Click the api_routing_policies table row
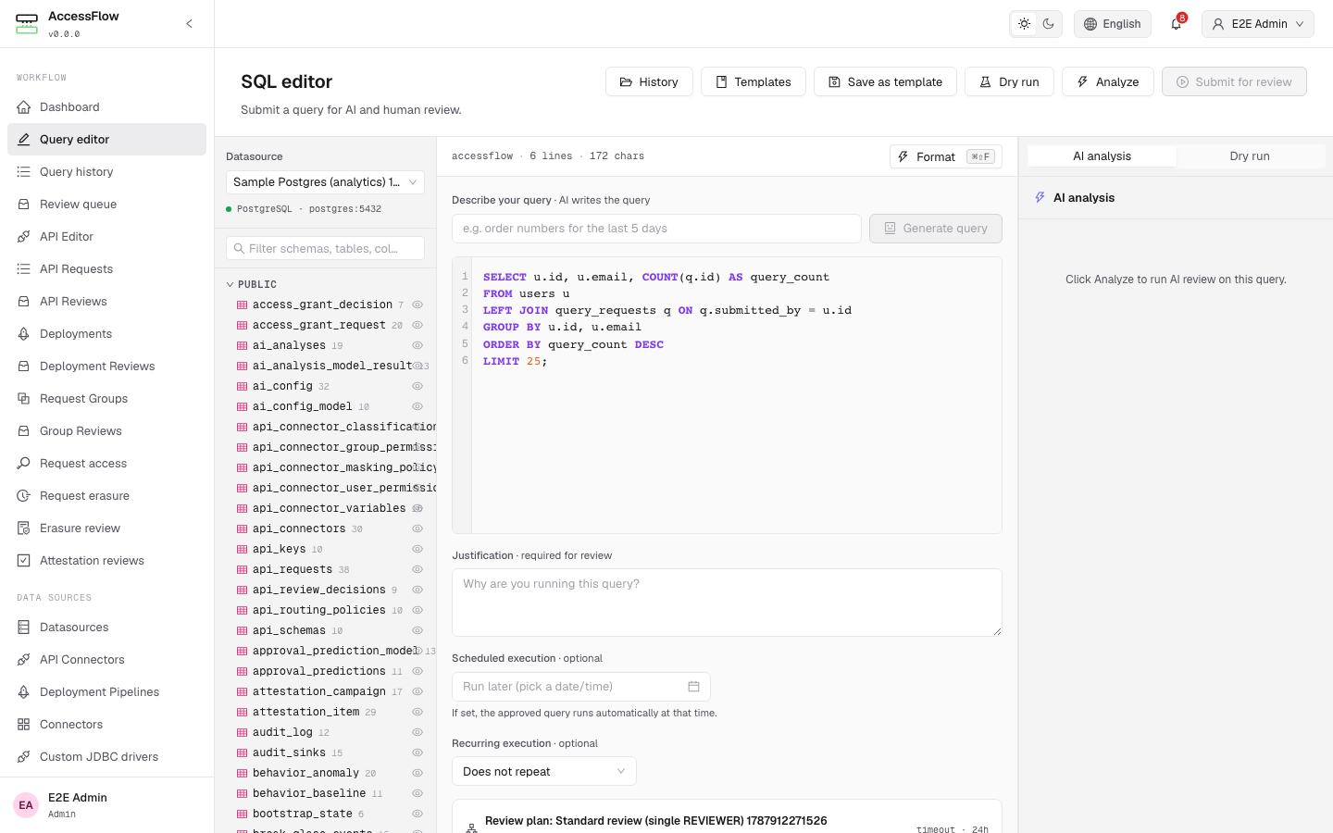 pyautogui.click(x=325, y=610)
